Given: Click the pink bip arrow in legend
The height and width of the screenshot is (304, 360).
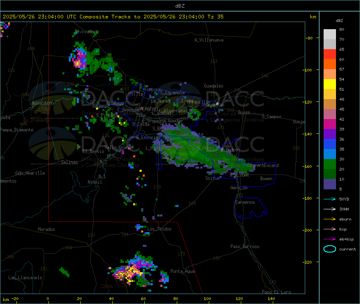Looking at the screenshot, I should [330, 229].
